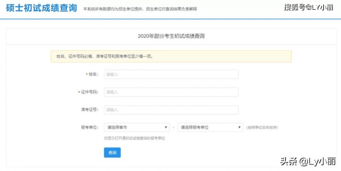341x171 pixels.
Task: Click the 仅显示已开通初试成绩查询的报考单位 note
Action: click(x=134, y=138)
